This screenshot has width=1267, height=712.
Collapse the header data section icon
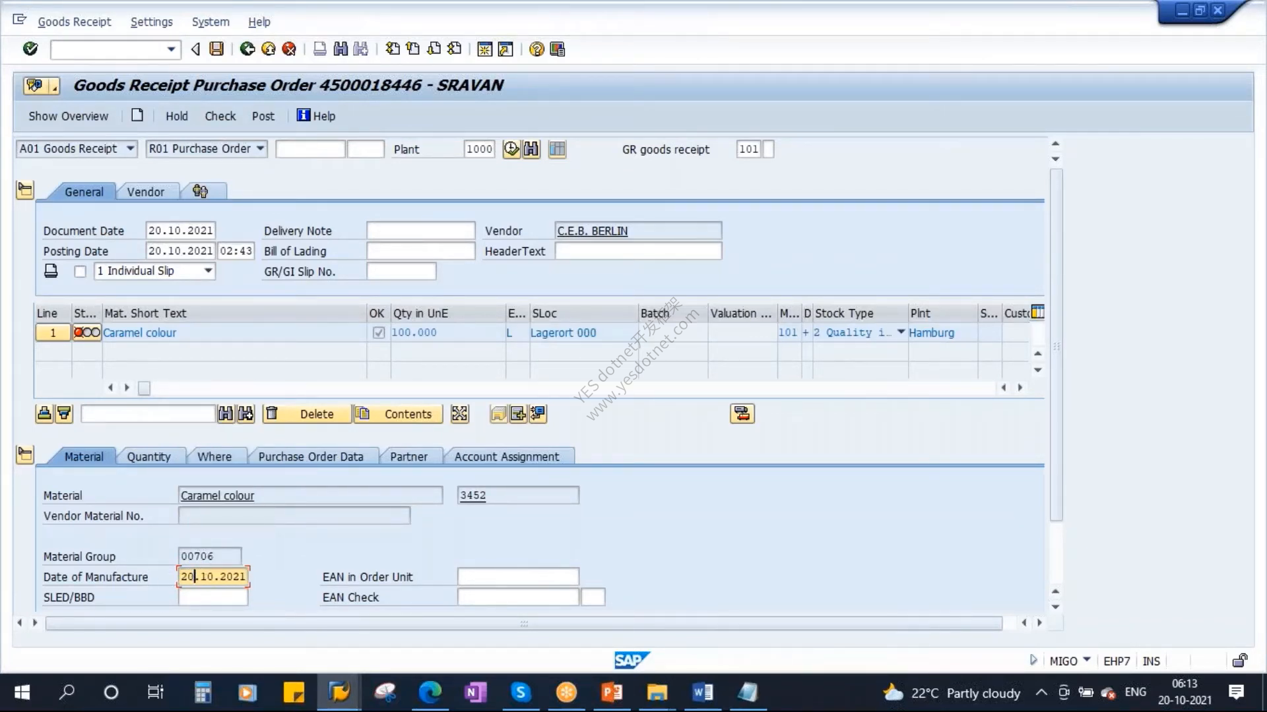(25, 191)
